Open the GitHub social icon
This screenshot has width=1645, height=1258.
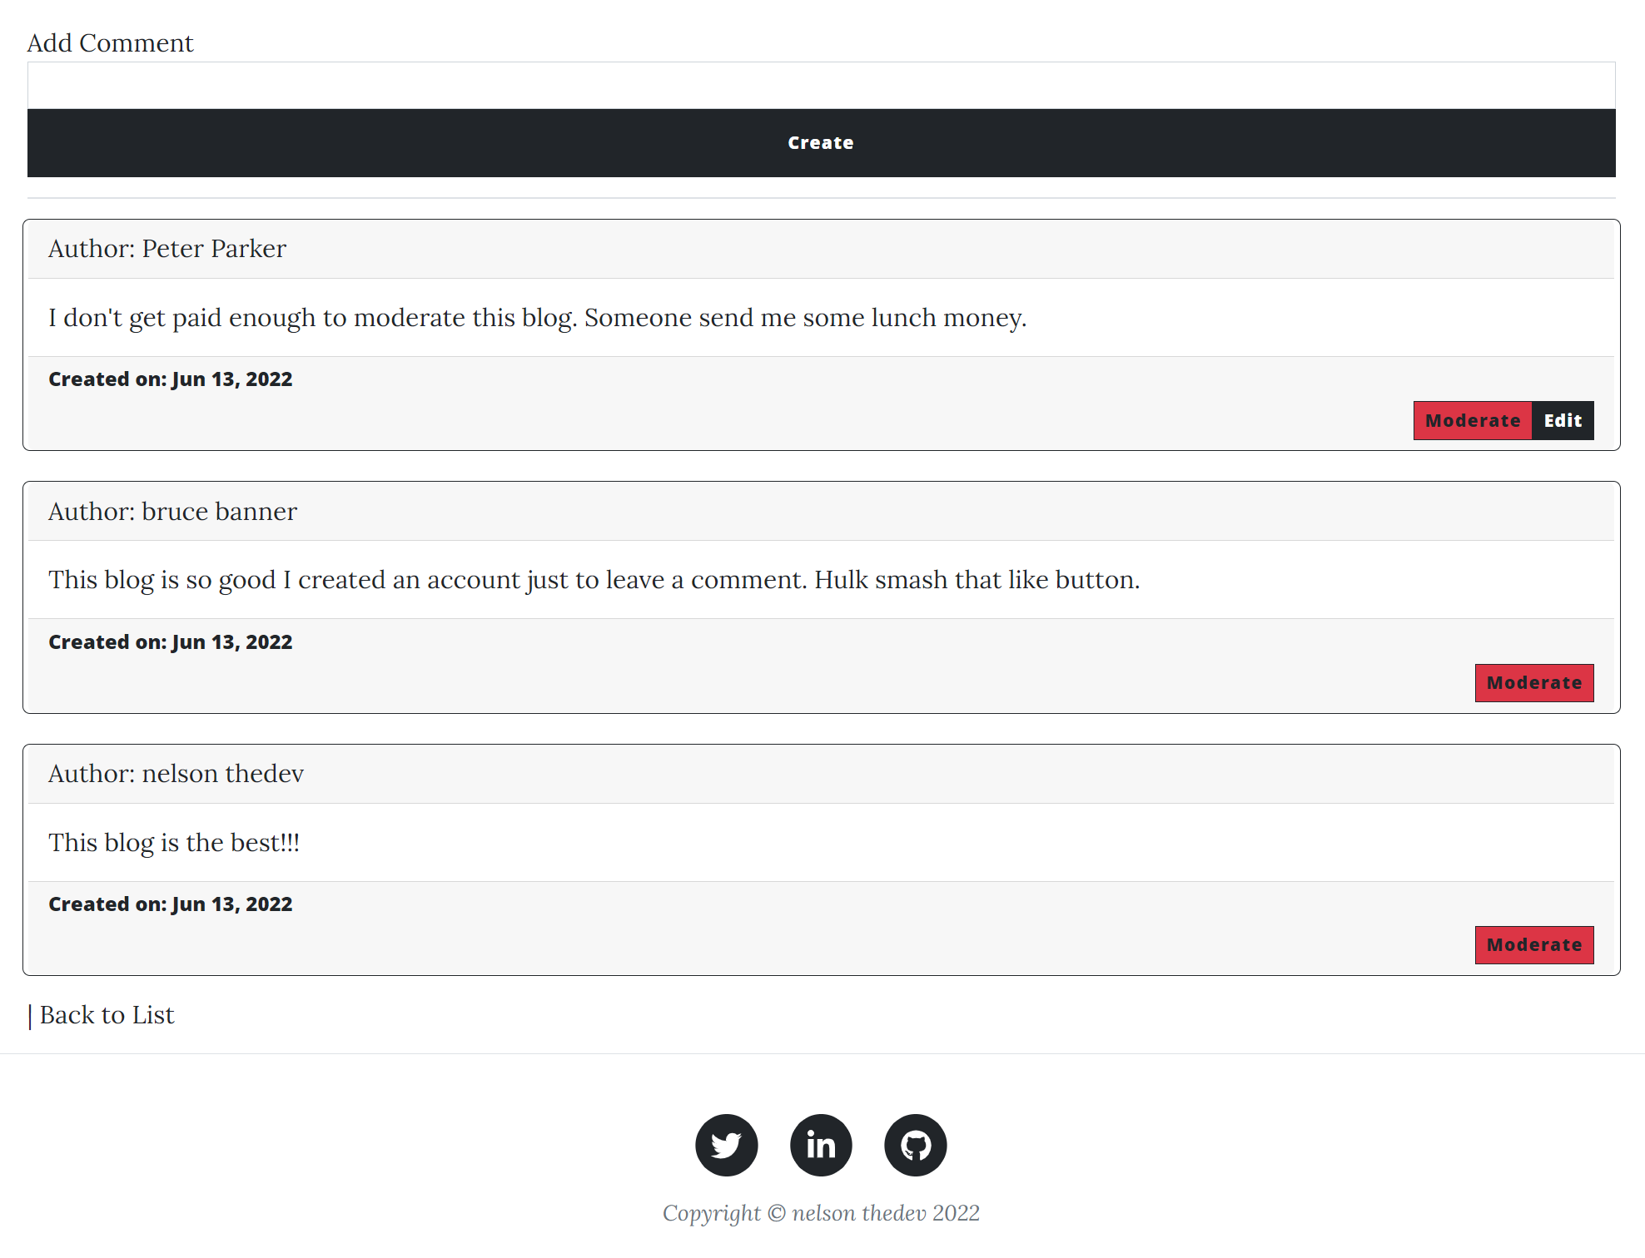pos(915,1145)
